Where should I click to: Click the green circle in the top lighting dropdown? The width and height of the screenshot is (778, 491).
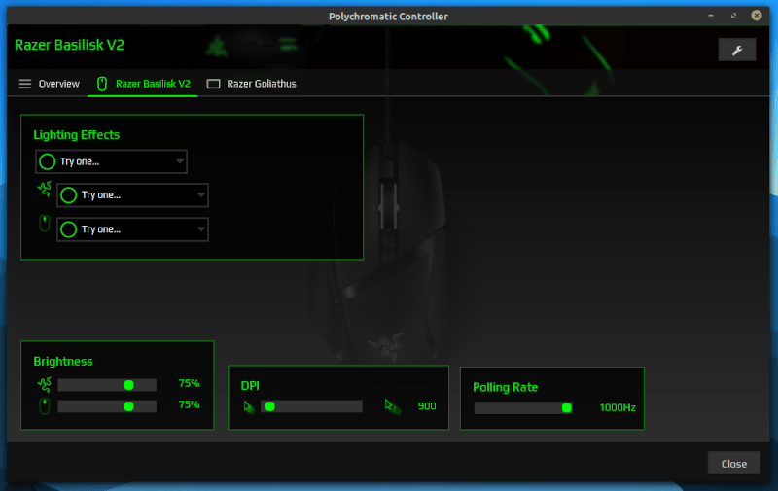click(47, 161)
